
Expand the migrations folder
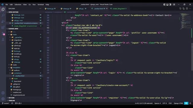click(x=18, y=40)
